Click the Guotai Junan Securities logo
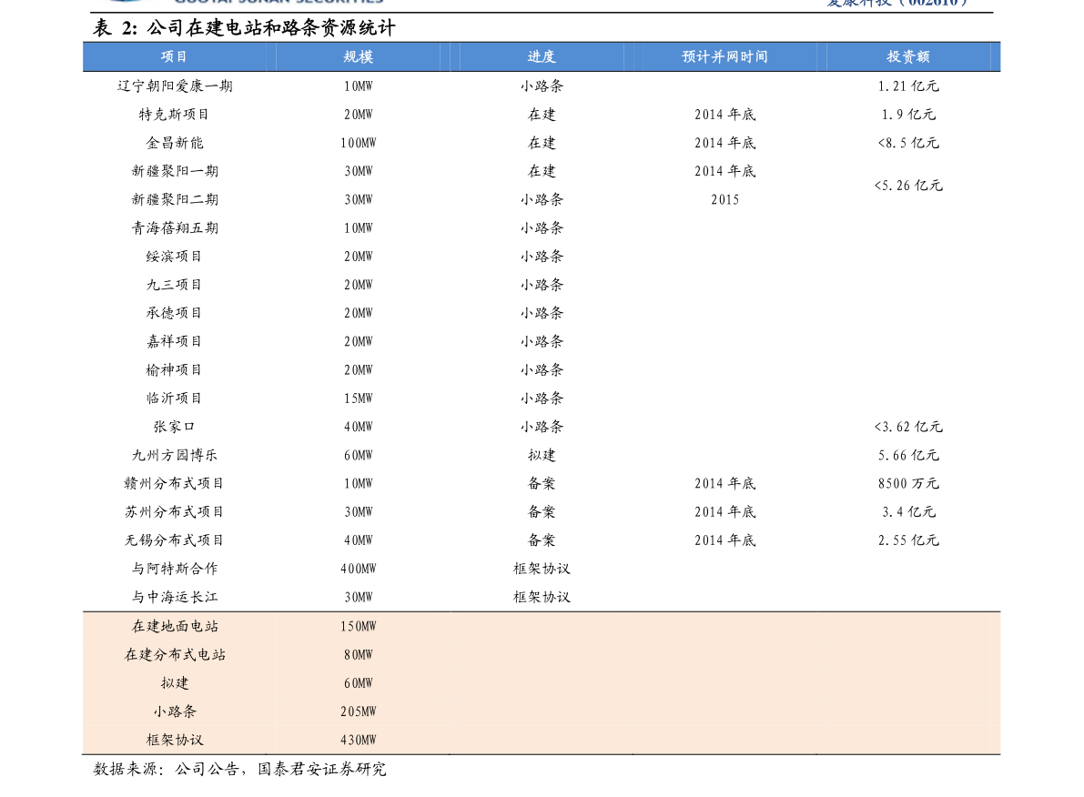Image resolution: width=1084 pixels, height=797 pixels. coord(237,4)
